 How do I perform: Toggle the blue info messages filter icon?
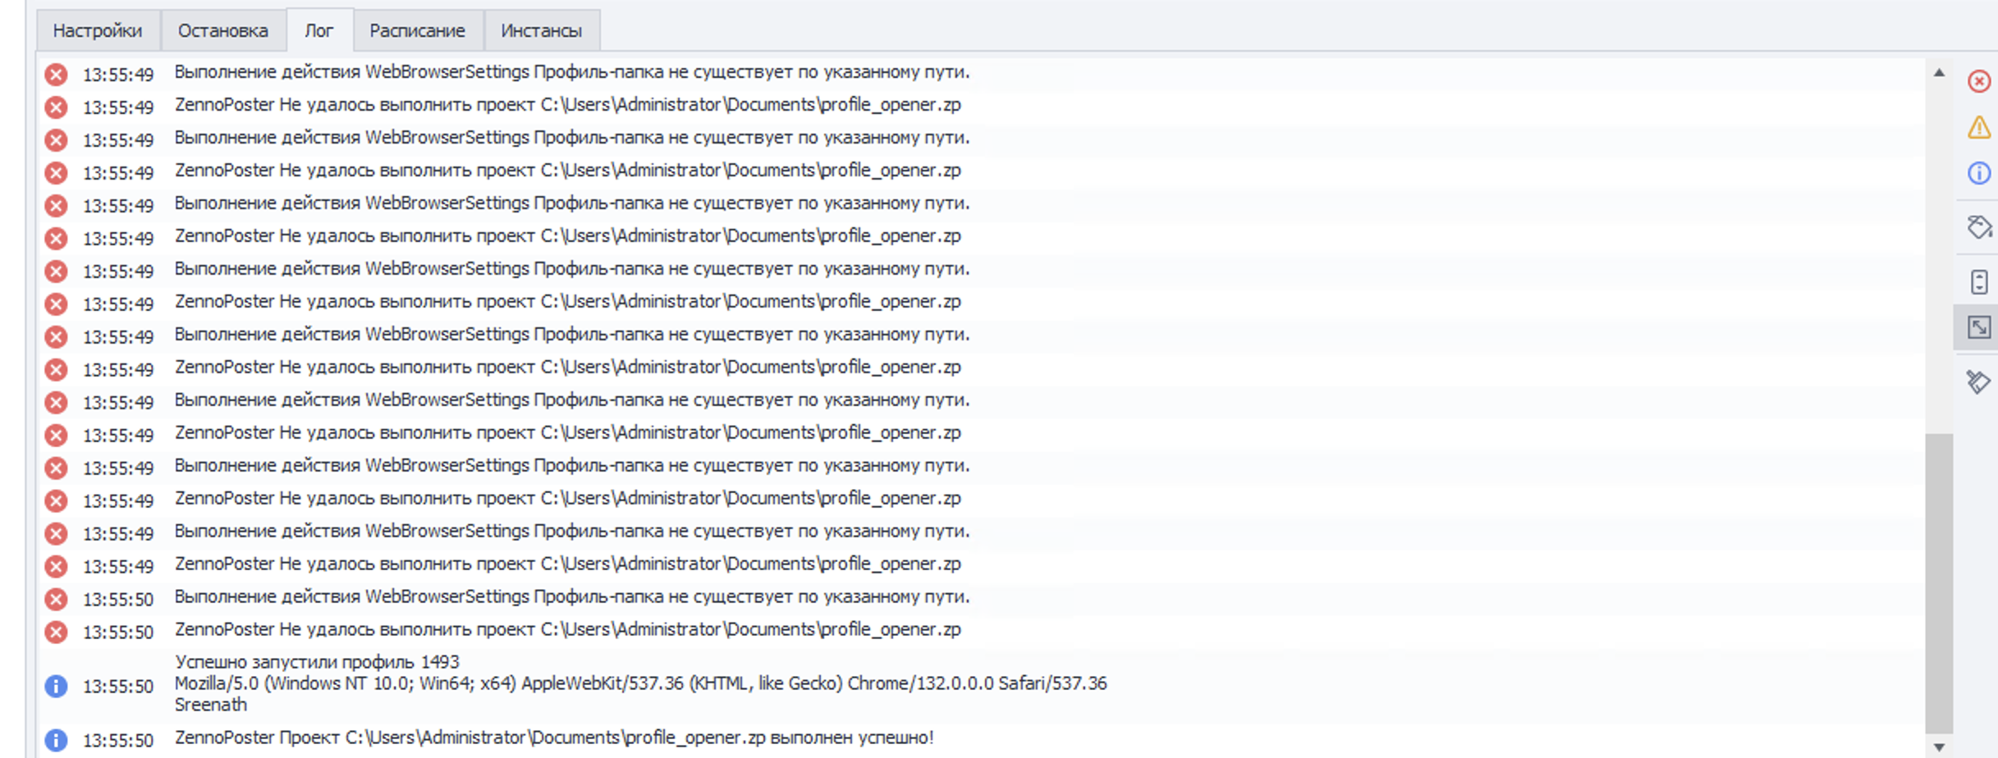(1978, 173)
